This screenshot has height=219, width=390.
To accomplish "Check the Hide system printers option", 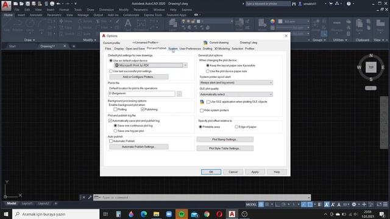I will (202, 110).
